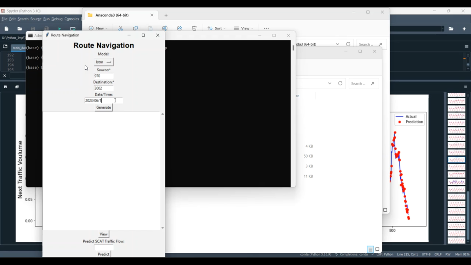Open the Source menu in Spyder
471x265 pixels.
point(36,19)
